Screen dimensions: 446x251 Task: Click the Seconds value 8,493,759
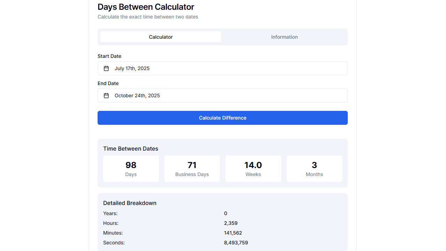point(236,243)
